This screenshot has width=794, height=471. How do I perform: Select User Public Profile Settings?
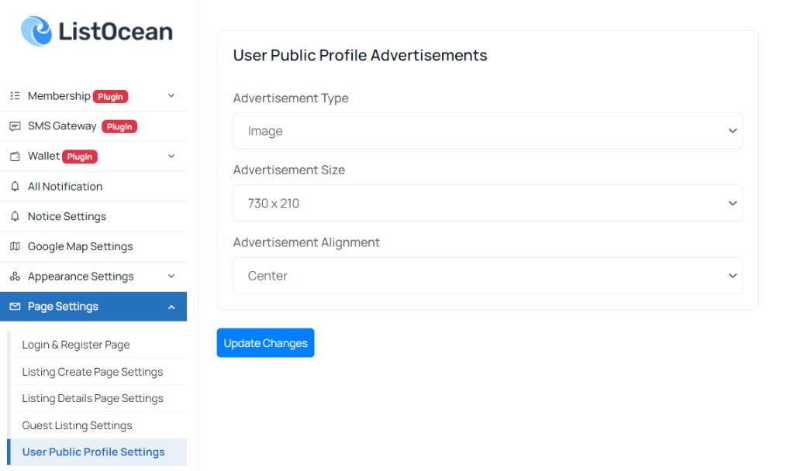(x=97, y=452)
